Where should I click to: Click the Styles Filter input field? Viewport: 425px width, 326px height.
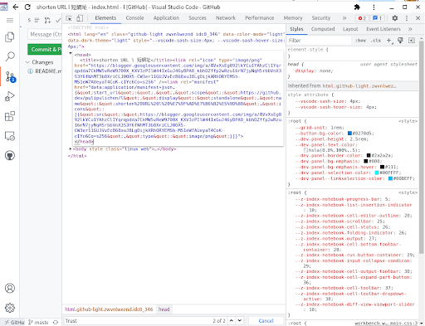(x=320, y=41)
